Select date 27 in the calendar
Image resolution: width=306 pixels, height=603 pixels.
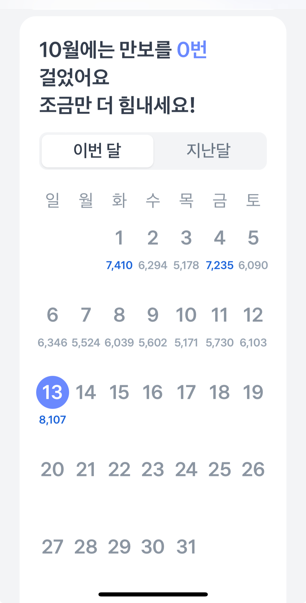52,547
